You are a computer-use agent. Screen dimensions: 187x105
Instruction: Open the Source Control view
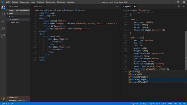pos(3,22)
